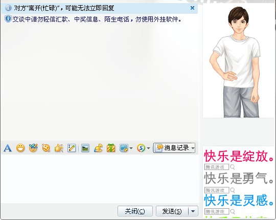Image resolution: width=276 pixels, height=220 pixels.
Task: Expand the 消息记录 dropdown arrow
Action: click(x=193, y=148)
